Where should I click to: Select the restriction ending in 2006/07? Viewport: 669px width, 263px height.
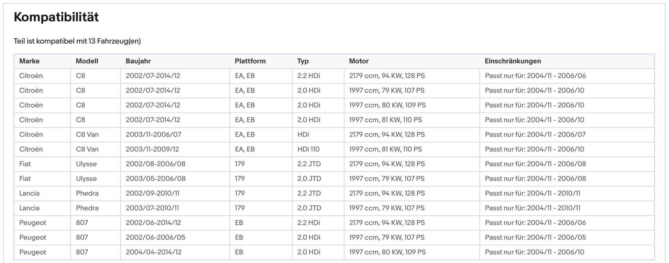[535, 134]
